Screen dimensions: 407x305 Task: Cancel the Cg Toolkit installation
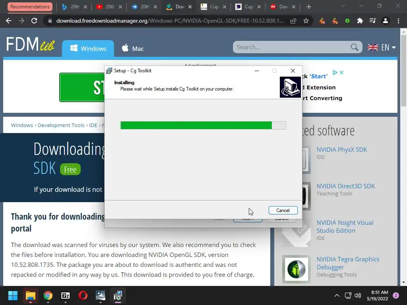tap(283, 210)
